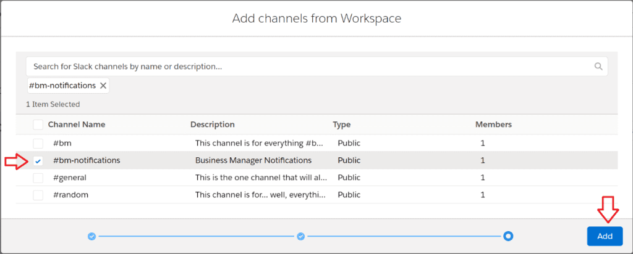Click the current third progress step
633x254 pixels.
coord(508,236)
